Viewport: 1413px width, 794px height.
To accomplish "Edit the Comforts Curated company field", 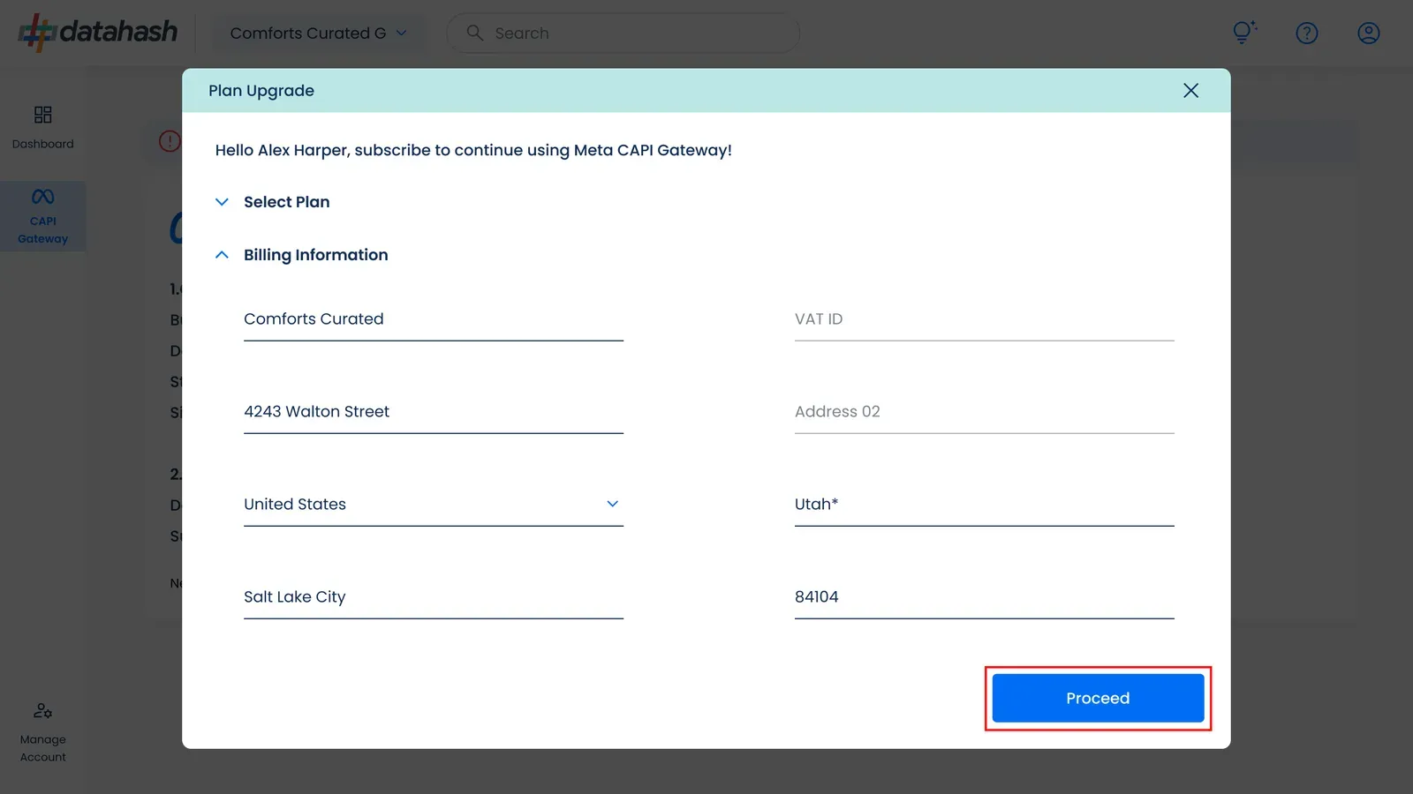I will 434,319.
